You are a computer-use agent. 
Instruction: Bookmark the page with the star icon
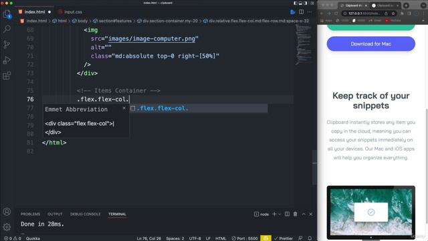pyautogui.click(x=393, y=13)
